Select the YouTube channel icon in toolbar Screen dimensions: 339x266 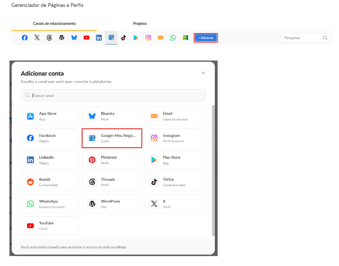coord(86,38)
